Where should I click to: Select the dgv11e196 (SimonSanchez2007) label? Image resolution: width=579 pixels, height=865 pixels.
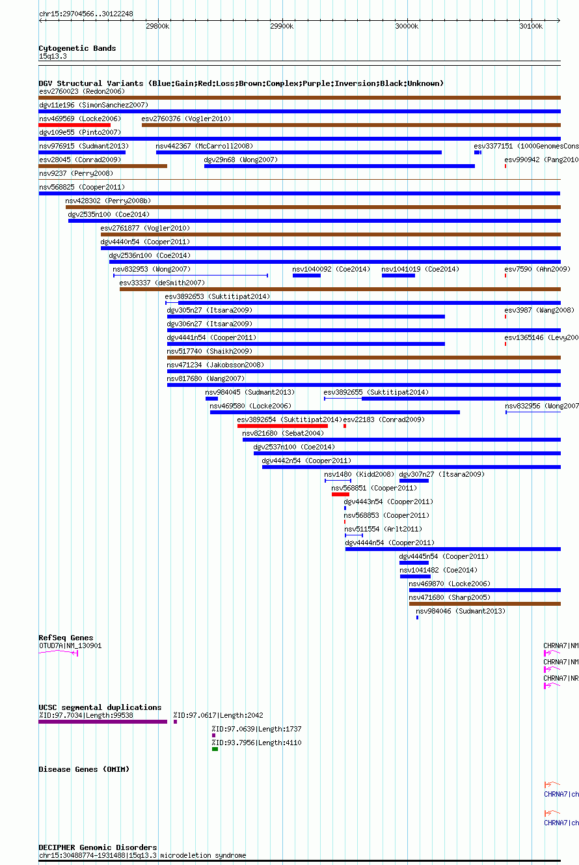tap(94, 105)
